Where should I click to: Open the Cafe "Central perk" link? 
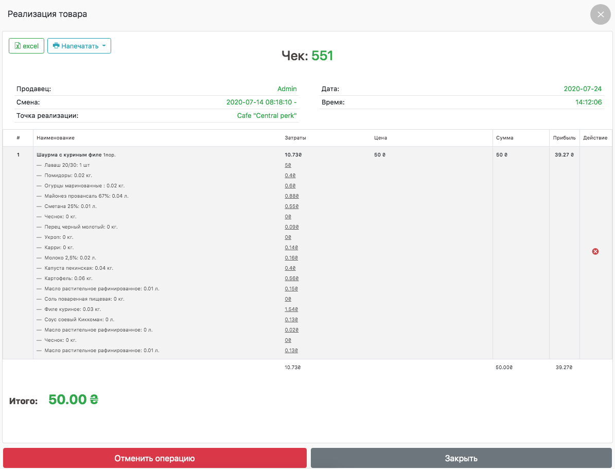pos(267,115)
